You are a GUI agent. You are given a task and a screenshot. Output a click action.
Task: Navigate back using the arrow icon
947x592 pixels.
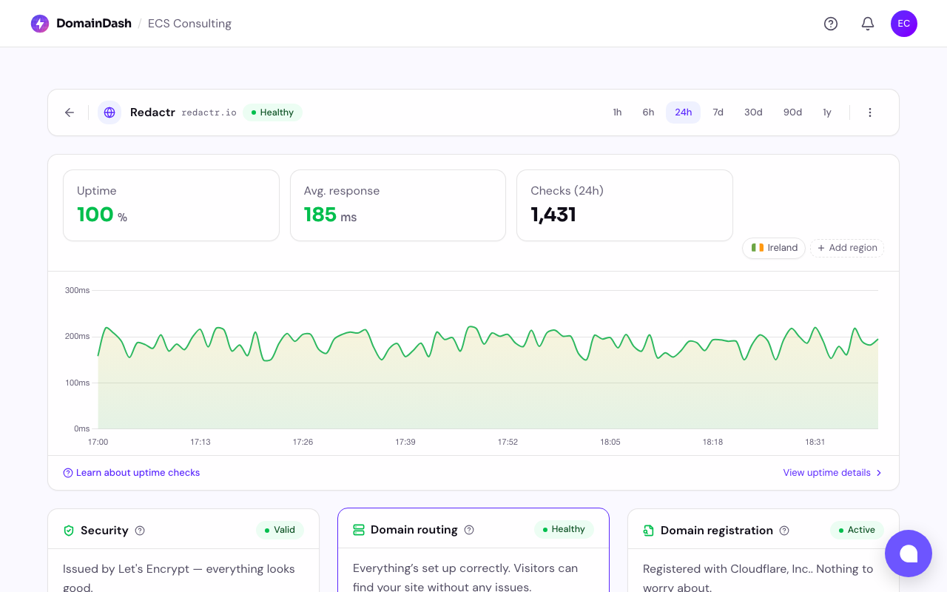click(69, 112)
